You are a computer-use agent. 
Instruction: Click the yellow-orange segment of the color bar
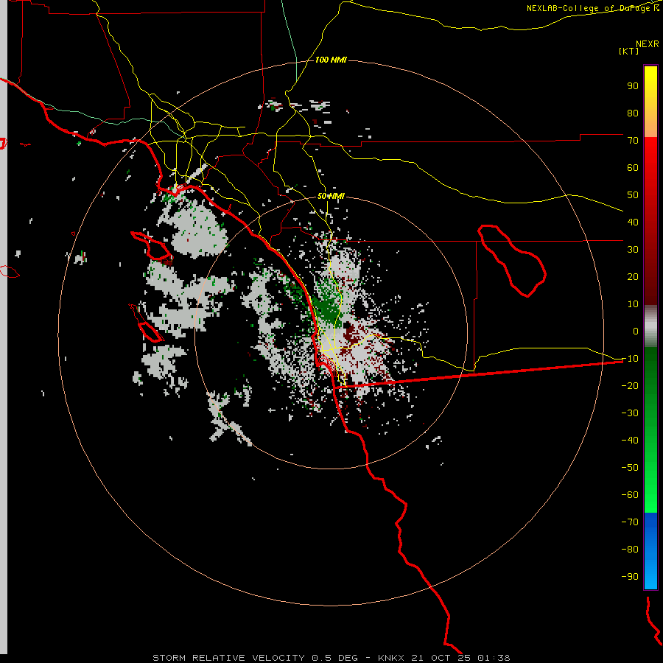point(650,102)
